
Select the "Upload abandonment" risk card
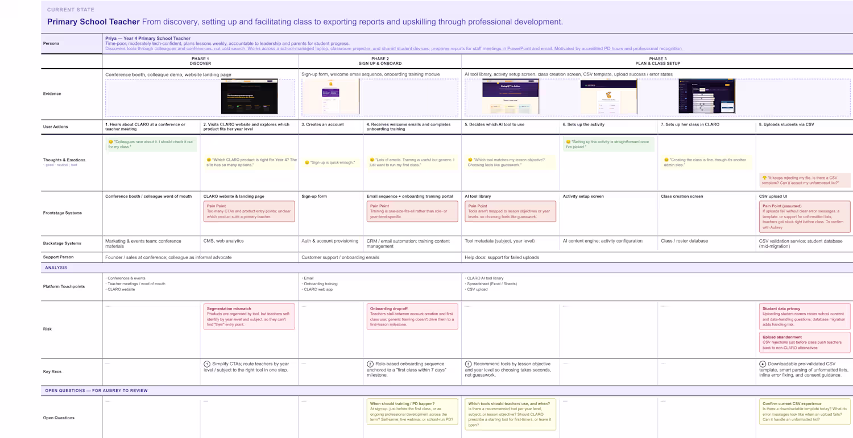click(x=805, y=341)
